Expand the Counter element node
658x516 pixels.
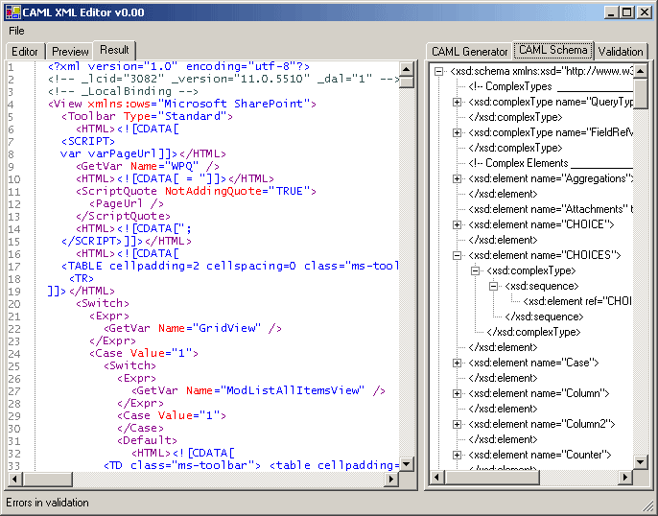(457, 455)
